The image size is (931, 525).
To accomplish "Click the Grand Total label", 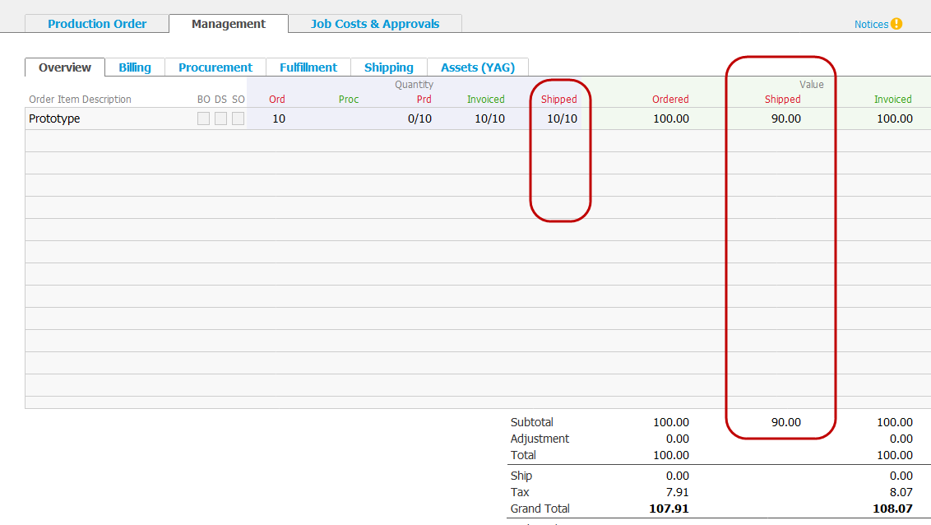I will coord(540,509).
